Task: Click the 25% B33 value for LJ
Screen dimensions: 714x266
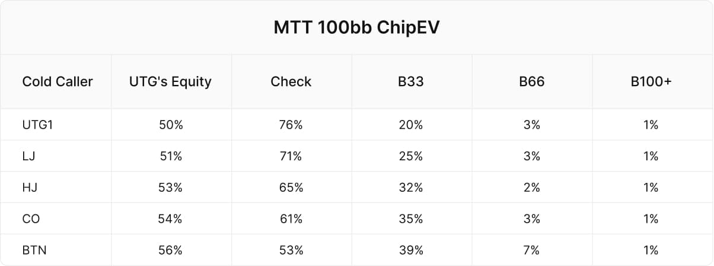Action: tap(411, 156)
